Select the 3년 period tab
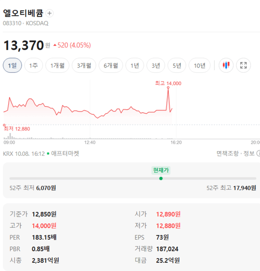Viewport: 260px width, 271px height. pyautogui.click(x=156, y=65)
